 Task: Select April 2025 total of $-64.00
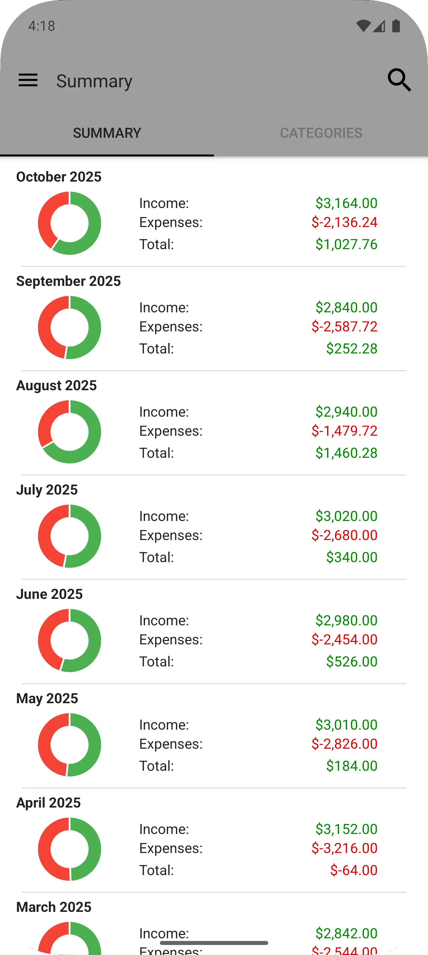point(353,870)
